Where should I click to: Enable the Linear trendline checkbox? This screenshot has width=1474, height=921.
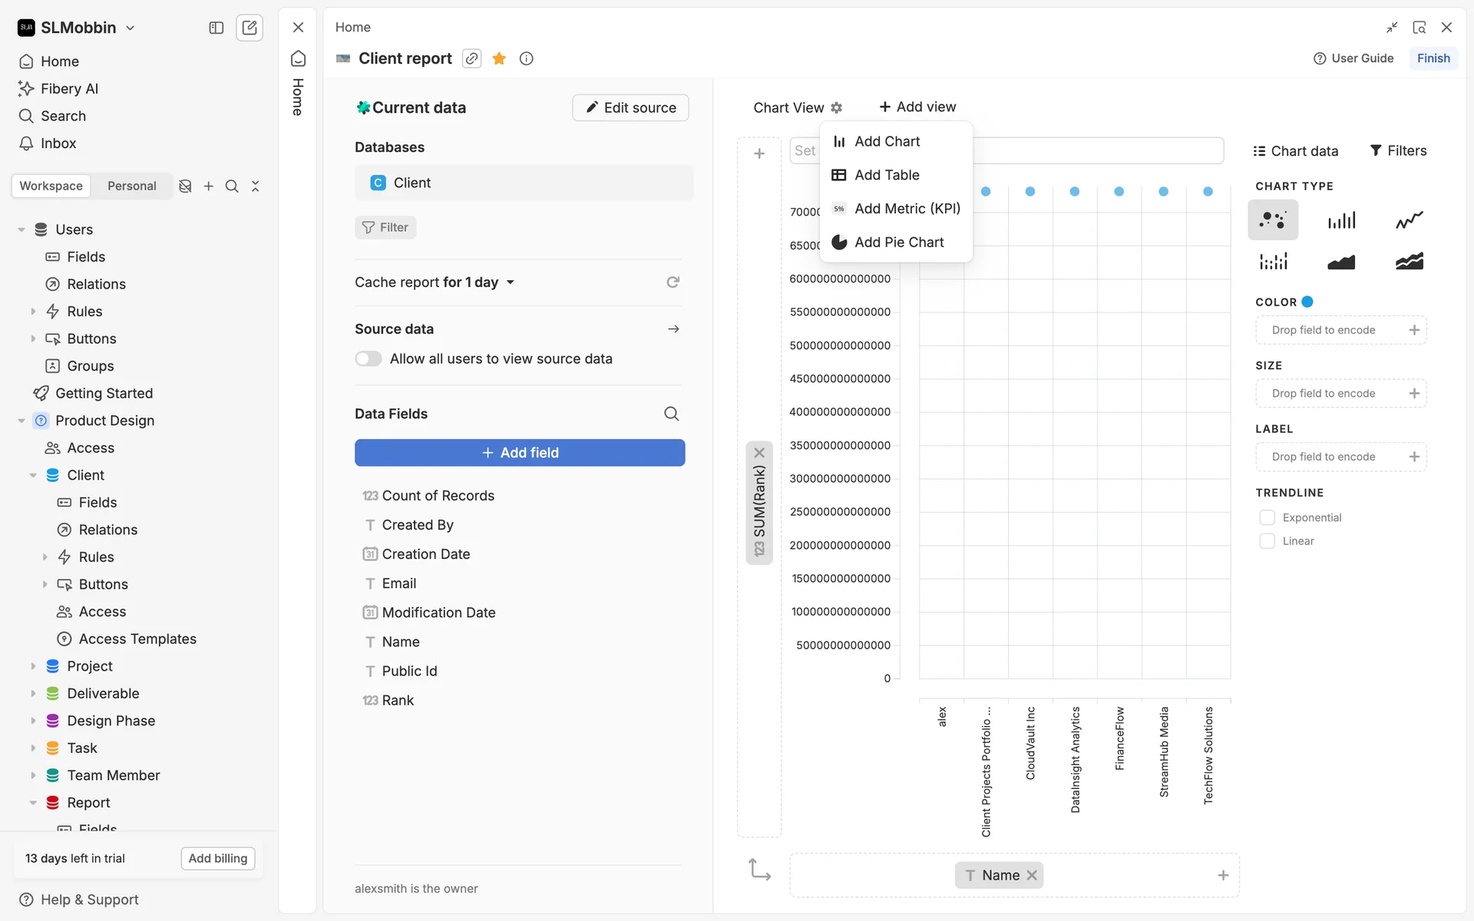coord(1267,541)
